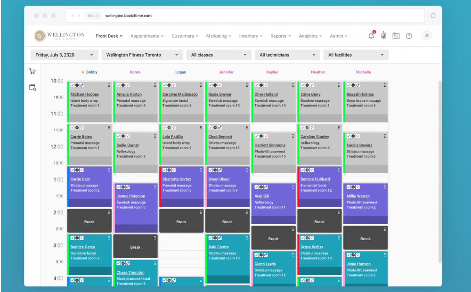The height and width of the screenshot is (292, 471).
Task: Open the Friday, July 3, 2020 date dropdown
Action: (x=65, y=55)
